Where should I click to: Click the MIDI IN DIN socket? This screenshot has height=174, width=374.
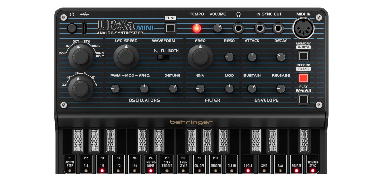[303, 28]
